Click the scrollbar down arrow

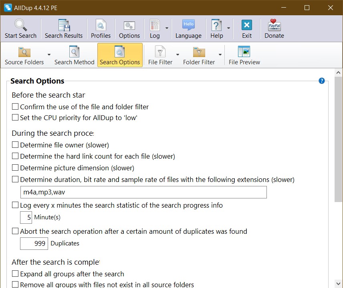click(x=339, y=283)
